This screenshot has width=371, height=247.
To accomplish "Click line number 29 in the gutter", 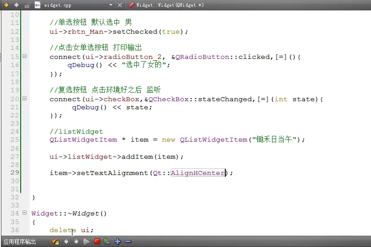I will (x=15, y=172).
